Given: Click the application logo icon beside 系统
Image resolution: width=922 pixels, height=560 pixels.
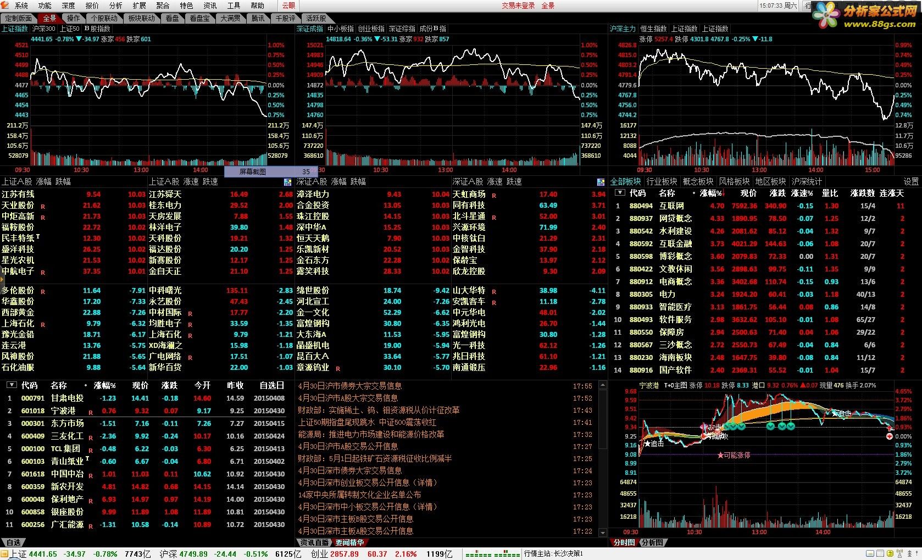Looking at the screenshot, I should click(5, 5).
